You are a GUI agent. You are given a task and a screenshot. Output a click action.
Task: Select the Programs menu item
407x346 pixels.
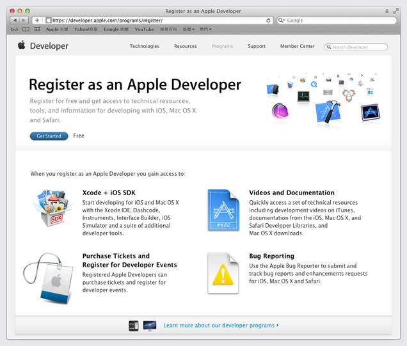click(222, 46)
